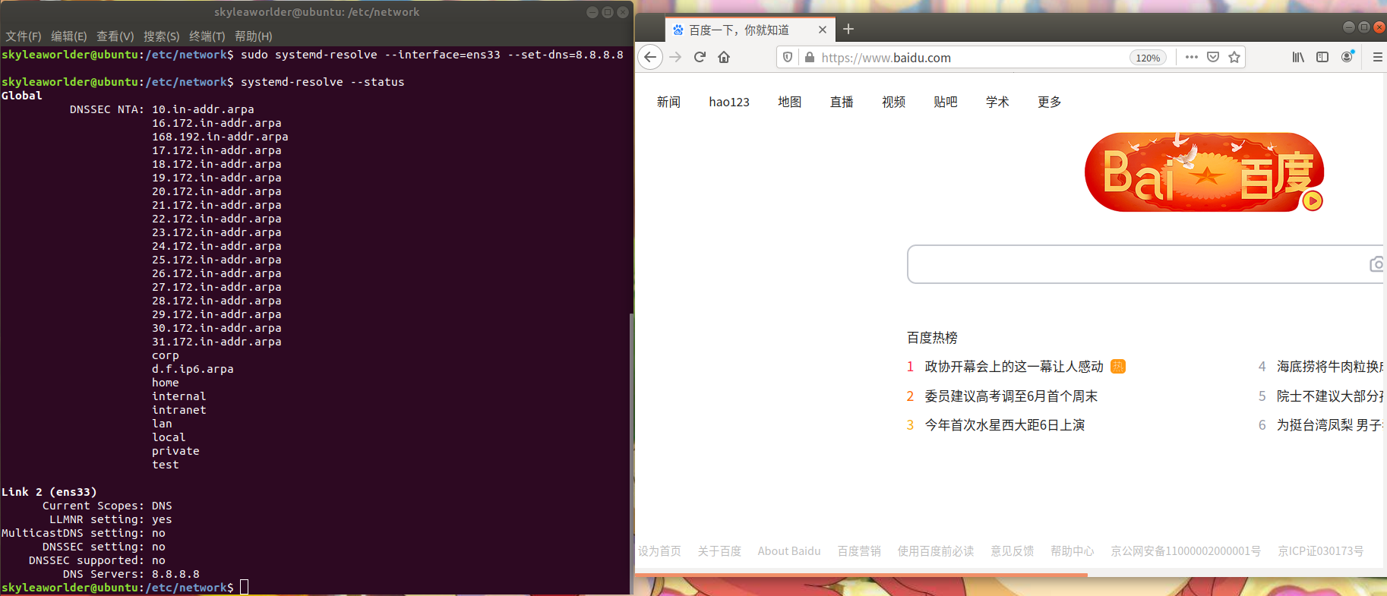Open hot item 海底捞将牛肉粒换
Screen dimensions: 1387x596
1329,367
